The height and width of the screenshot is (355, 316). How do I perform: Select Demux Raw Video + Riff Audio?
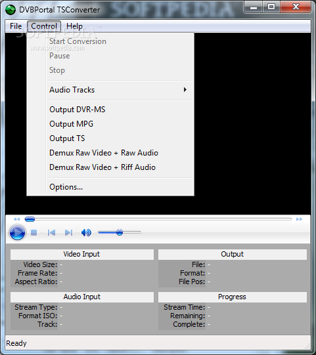(120, 167)
